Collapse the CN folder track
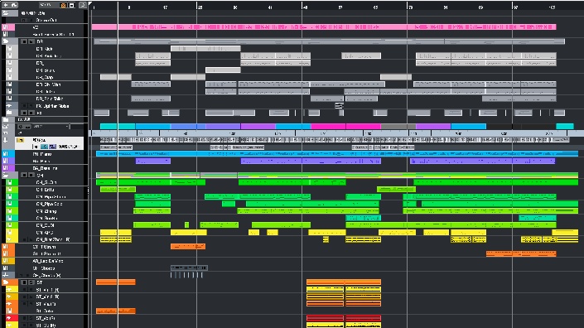This screenshot has width=584, height=328. coord(6,175)
